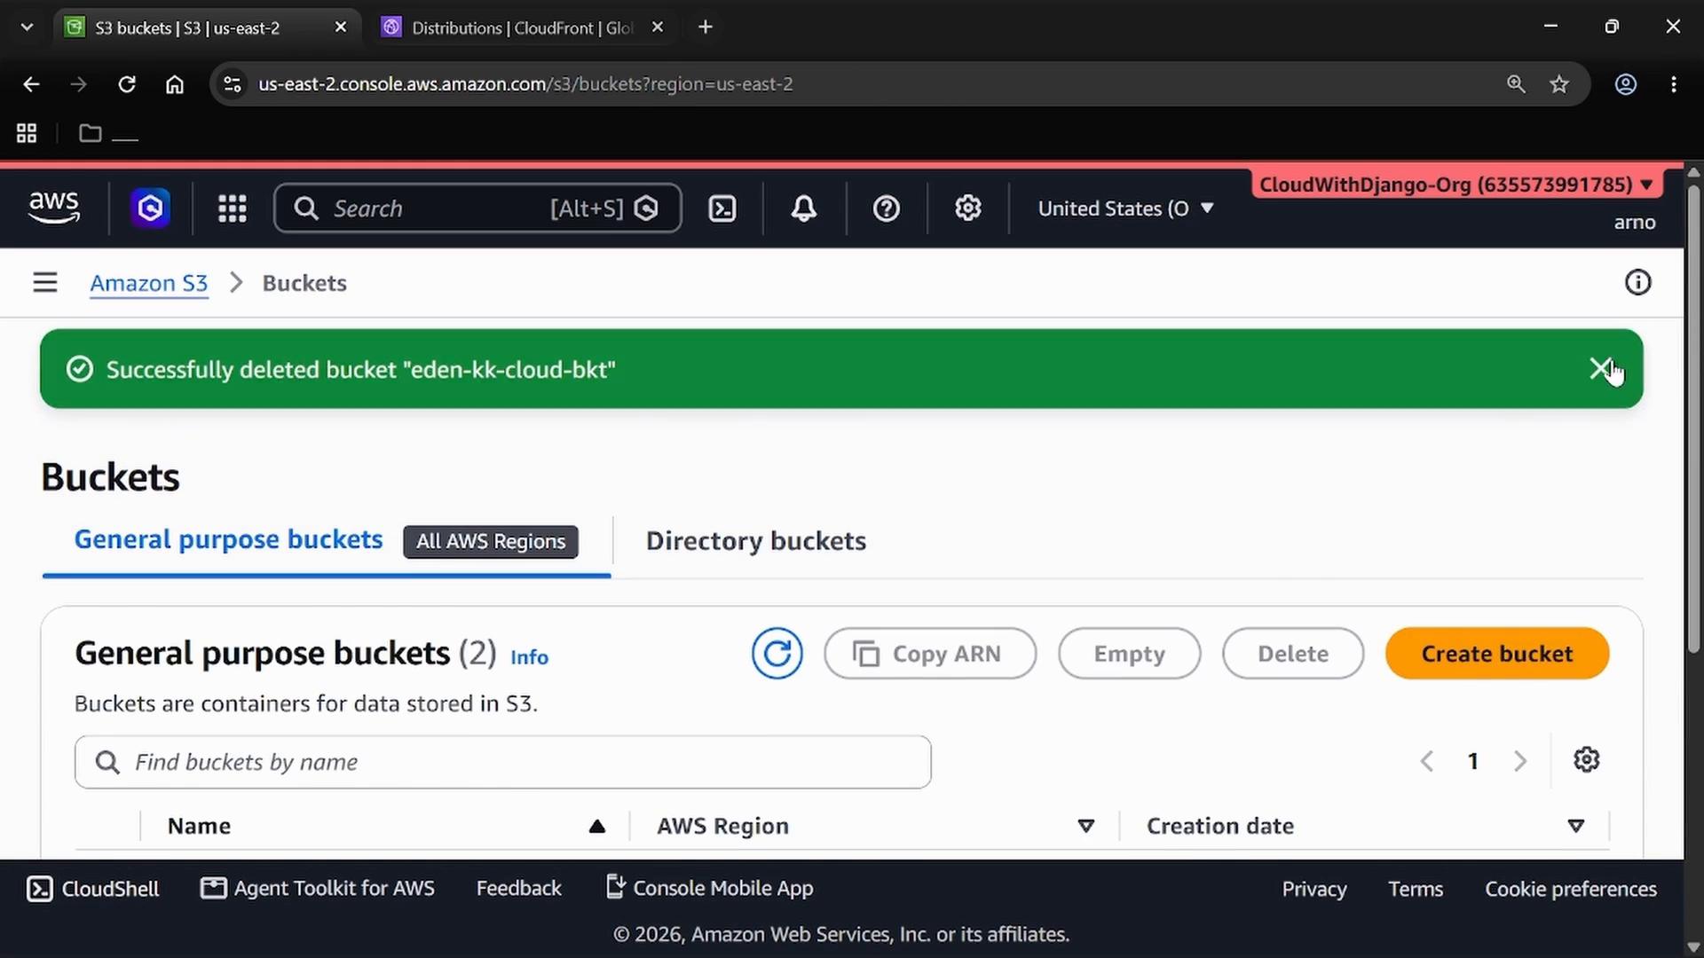Screen dimensions: 1704x958
Task: Sort by Name column ascending arrow
Action: (x=597, y=827)
